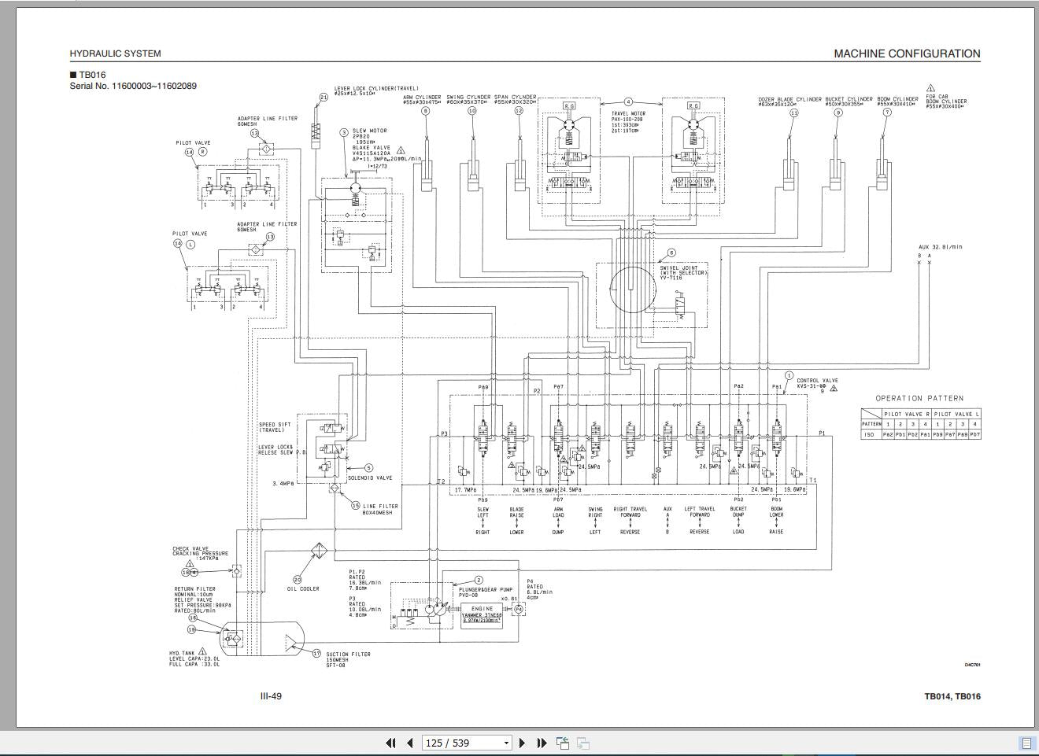Image resolution: width=1039 pixels, height=756 pixels.
Task: Click the SOLENOID VALVE label
Action: point(369,478)
